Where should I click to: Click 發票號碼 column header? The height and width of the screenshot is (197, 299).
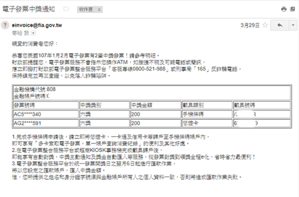point(46,105)
